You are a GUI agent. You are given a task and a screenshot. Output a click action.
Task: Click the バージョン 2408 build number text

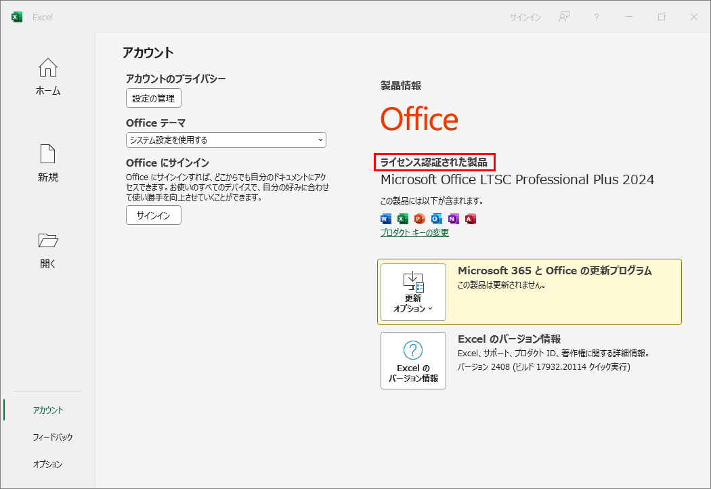coord(544,366)
